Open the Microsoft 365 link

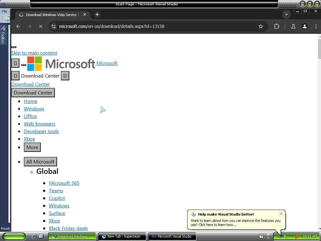(x=64, y=183)
